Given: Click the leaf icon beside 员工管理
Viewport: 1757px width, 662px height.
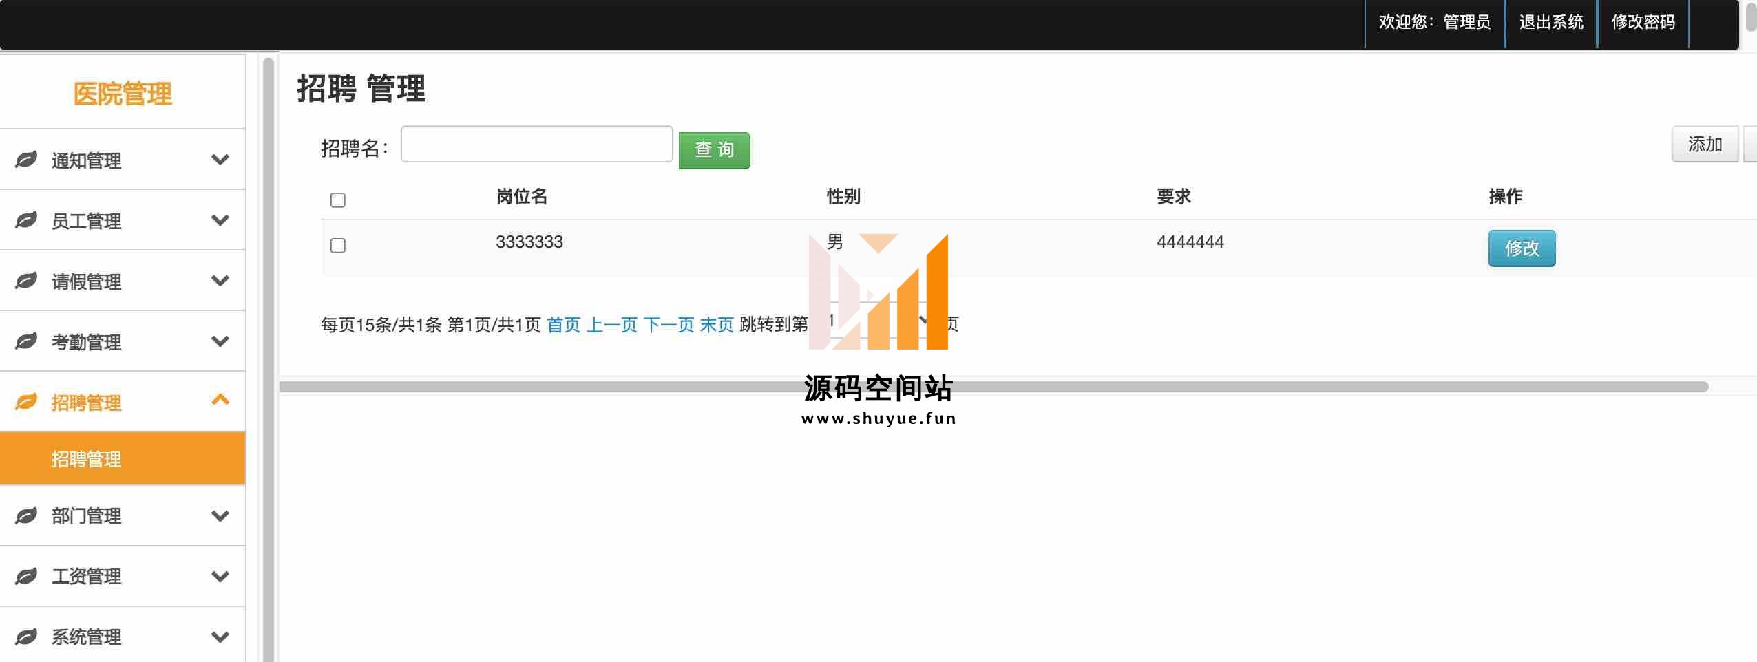Looking at the screenshot, I should click(26, 220).
